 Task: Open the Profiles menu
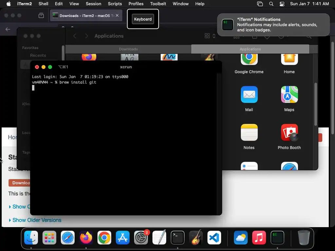coord(136,4)
